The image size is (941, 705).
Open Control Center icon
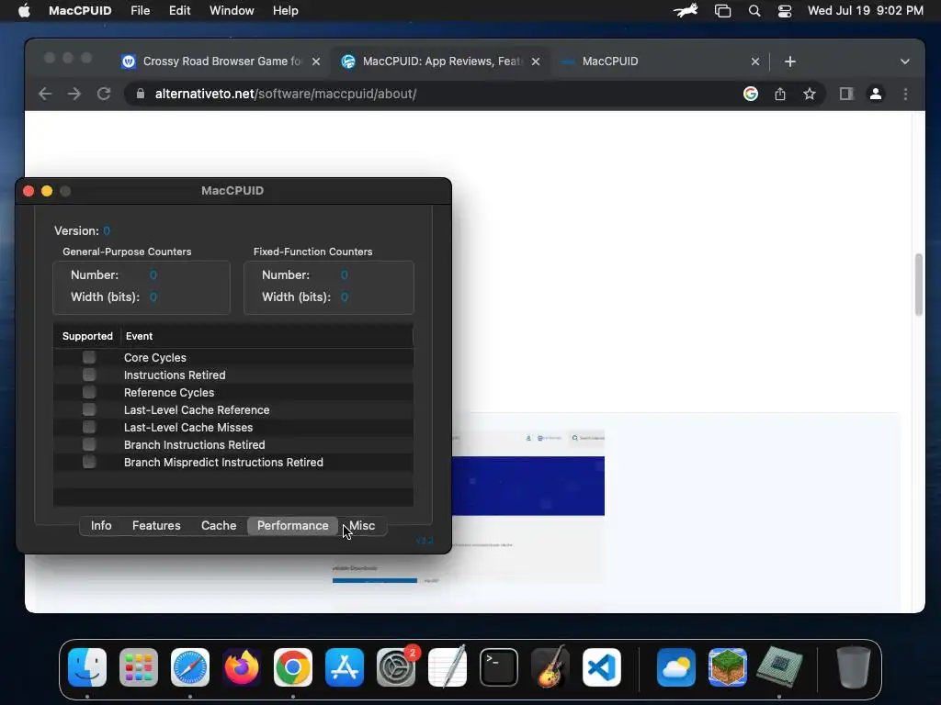785,11
